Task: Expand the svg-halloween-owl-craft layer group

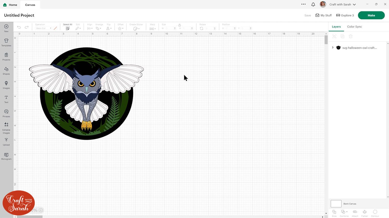Action: (333, 48)
